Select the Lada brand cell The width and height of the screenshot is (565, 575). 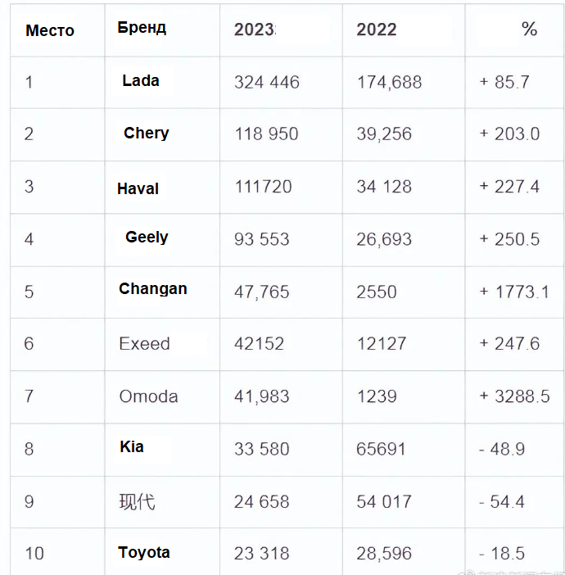click(x=141, y=80)
